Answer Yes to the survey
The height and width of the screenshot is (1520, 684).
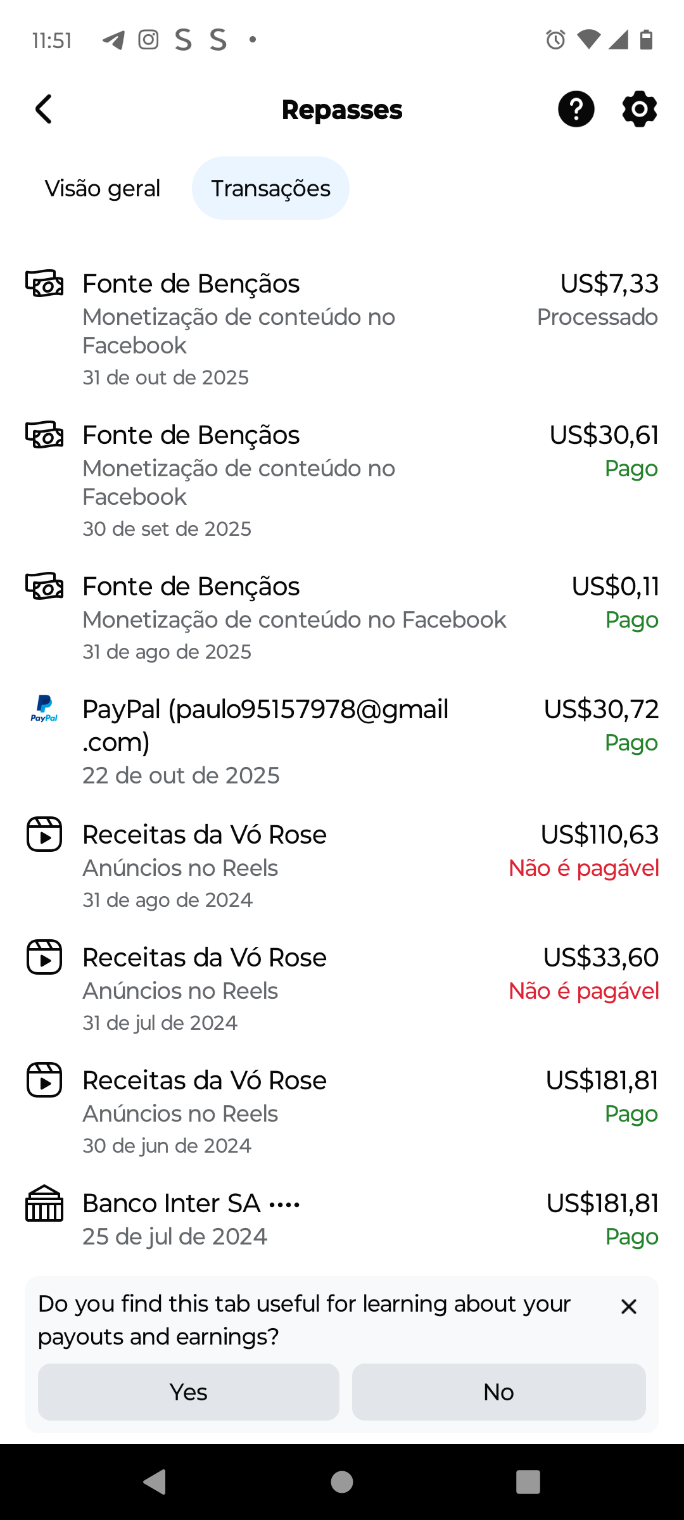coord(189,1392)
